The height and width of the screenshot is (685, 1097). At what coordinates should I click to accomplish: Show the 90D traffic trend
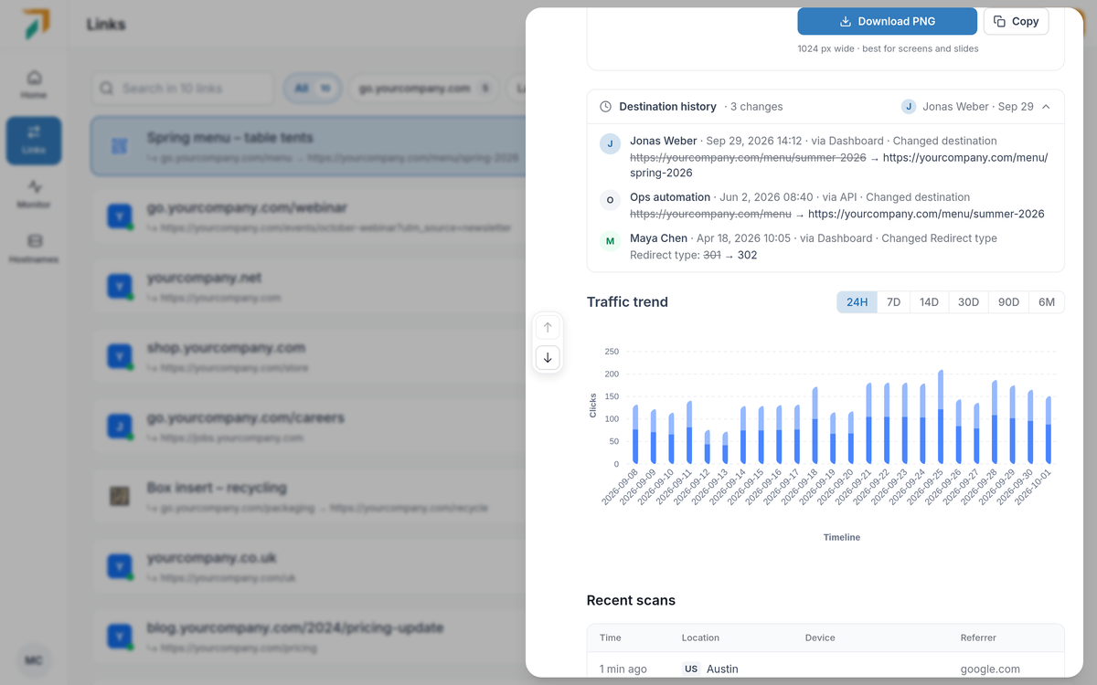click(x=1008, y=302)
